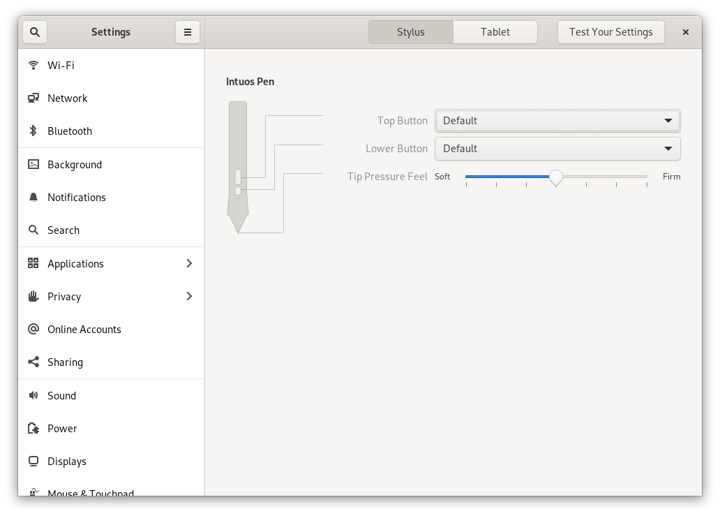720x516 pixels.
Task: Click the Background picture icon
Action: pos(33,164)
